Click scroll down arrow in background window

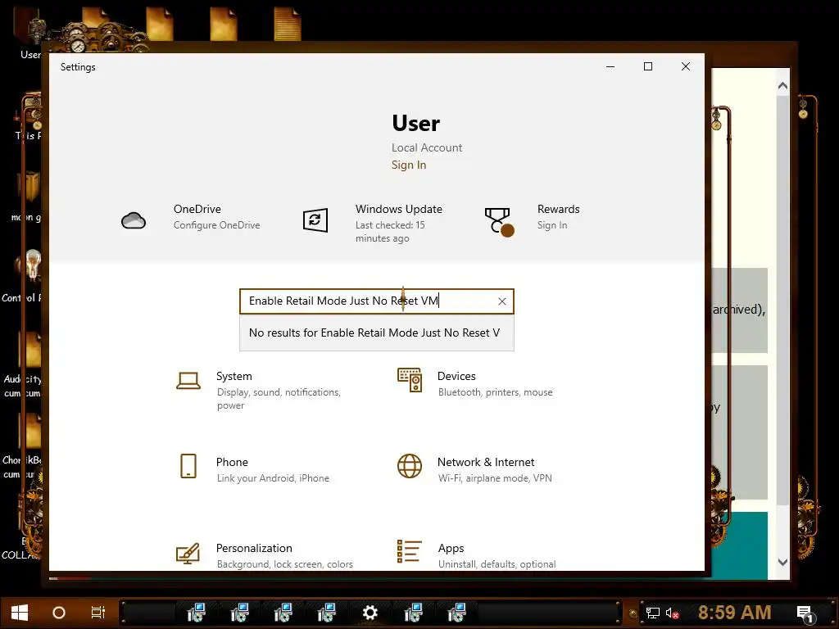[x=782, y=562]
